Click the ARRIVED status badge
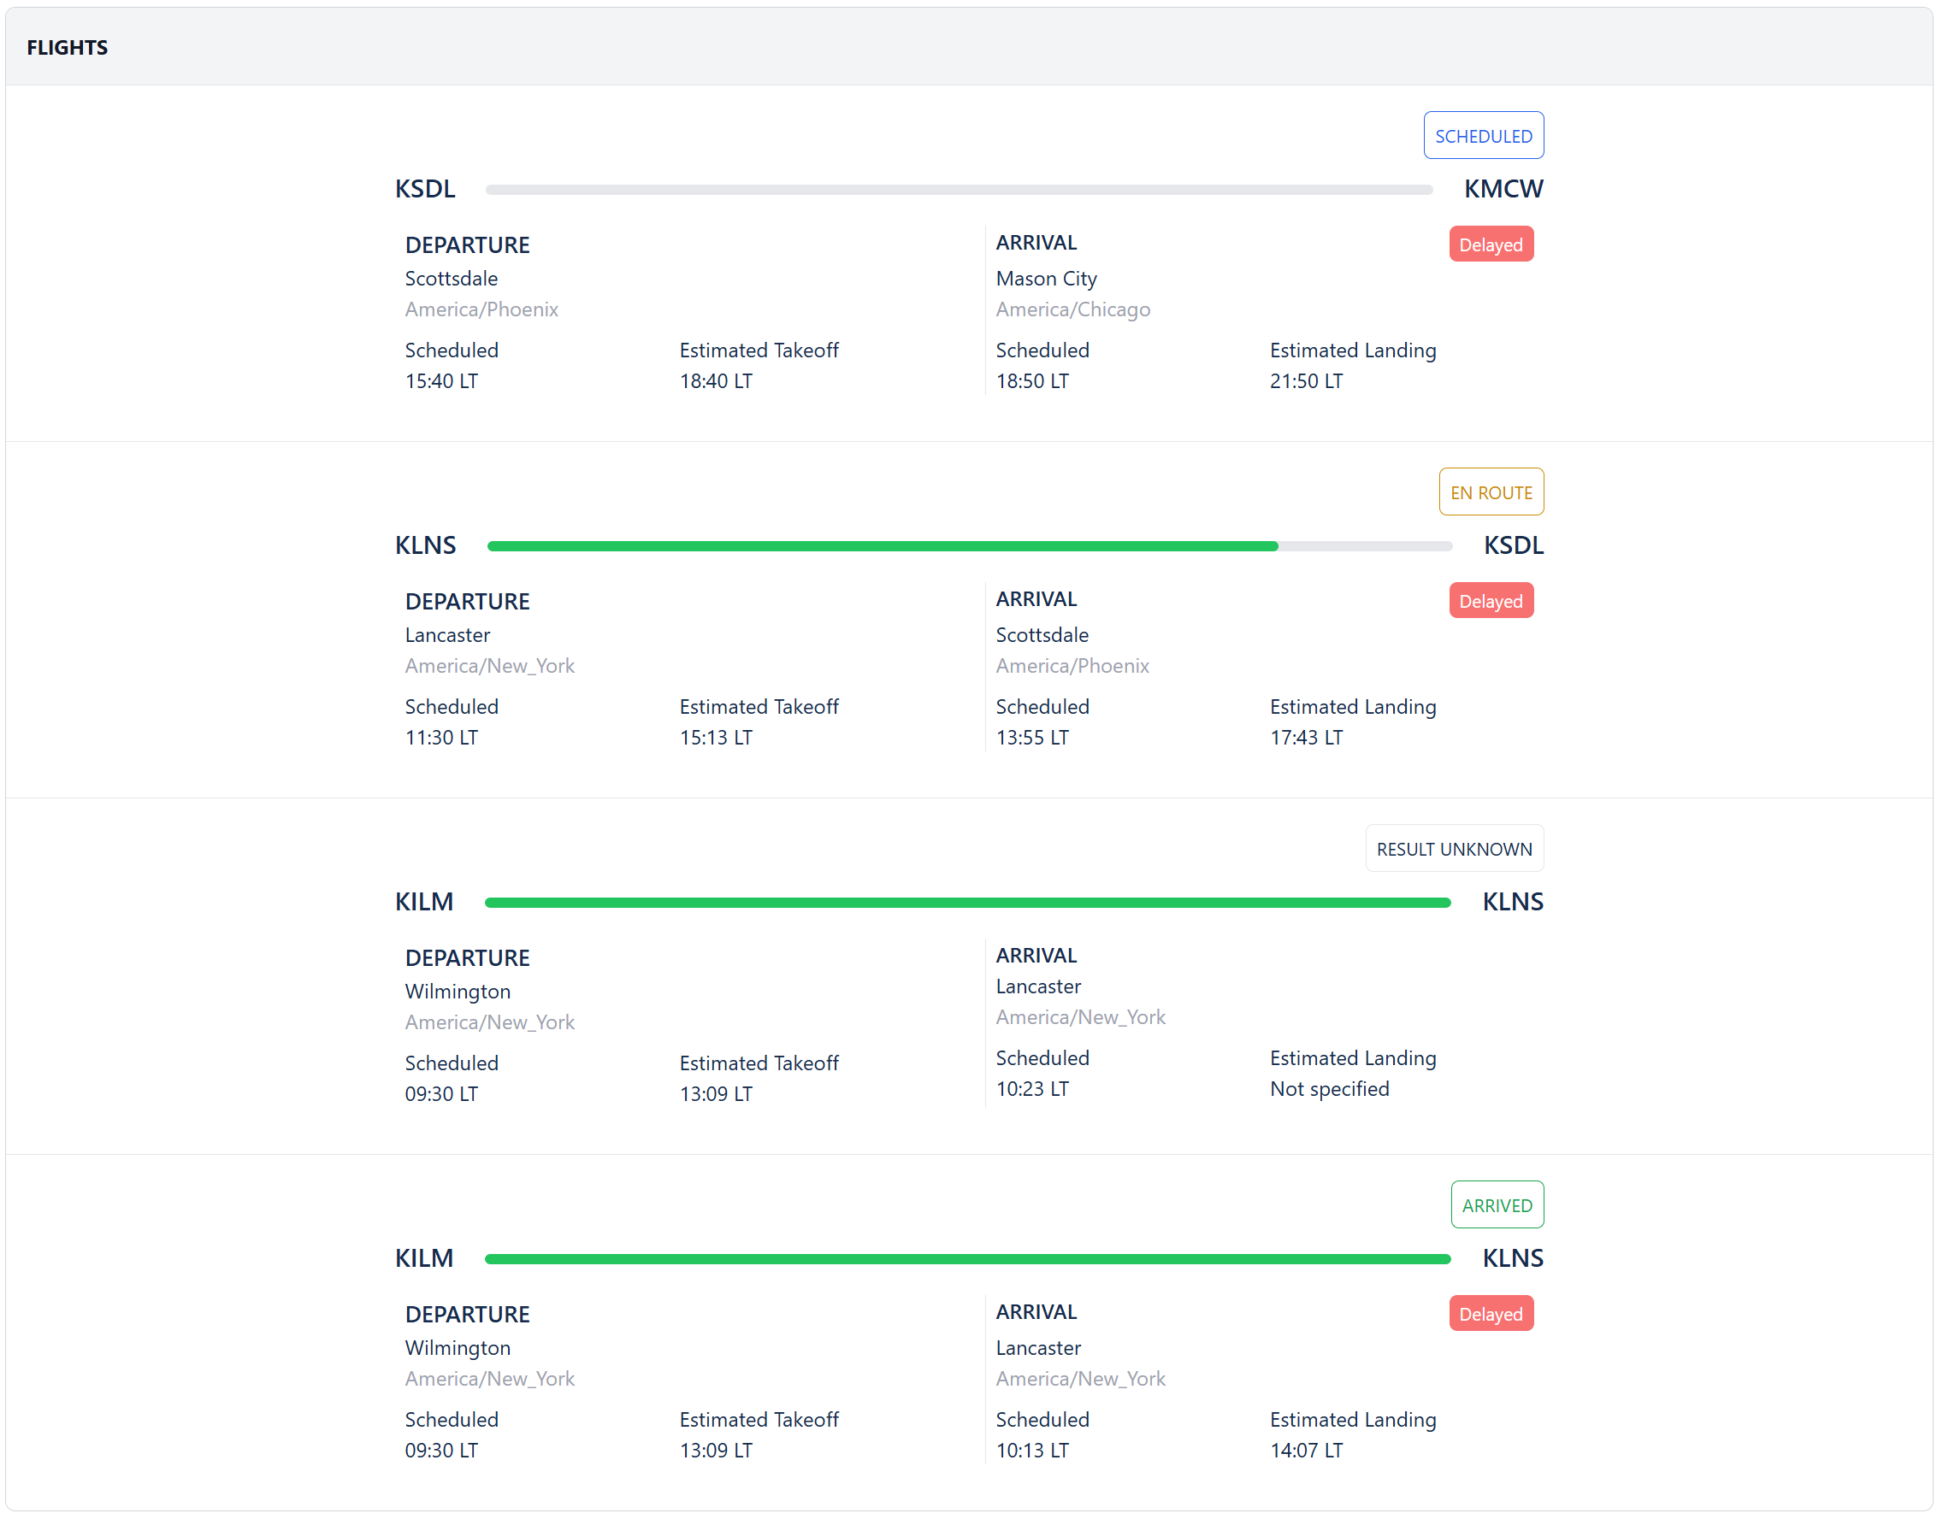The height and width of the screenshot is (1519, 1937). point(1496,1204)
